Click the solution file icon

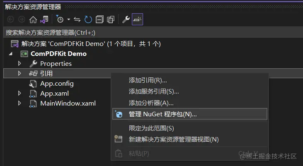point(15,44)
